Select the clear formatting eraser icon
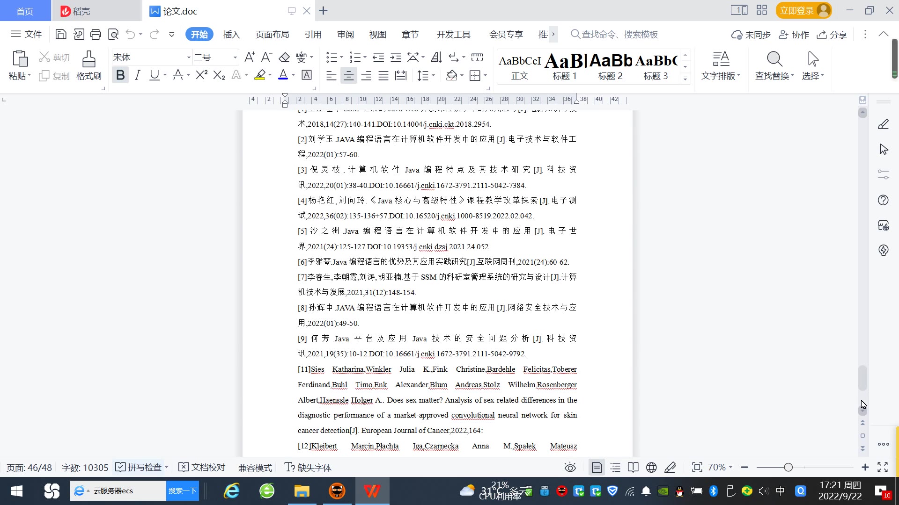The width and height of the screenshot is (899, 505). (284, 58)
